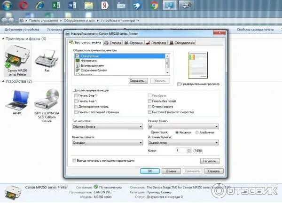
Task: Click Add a device toolbar command
Action: point(22,29)
